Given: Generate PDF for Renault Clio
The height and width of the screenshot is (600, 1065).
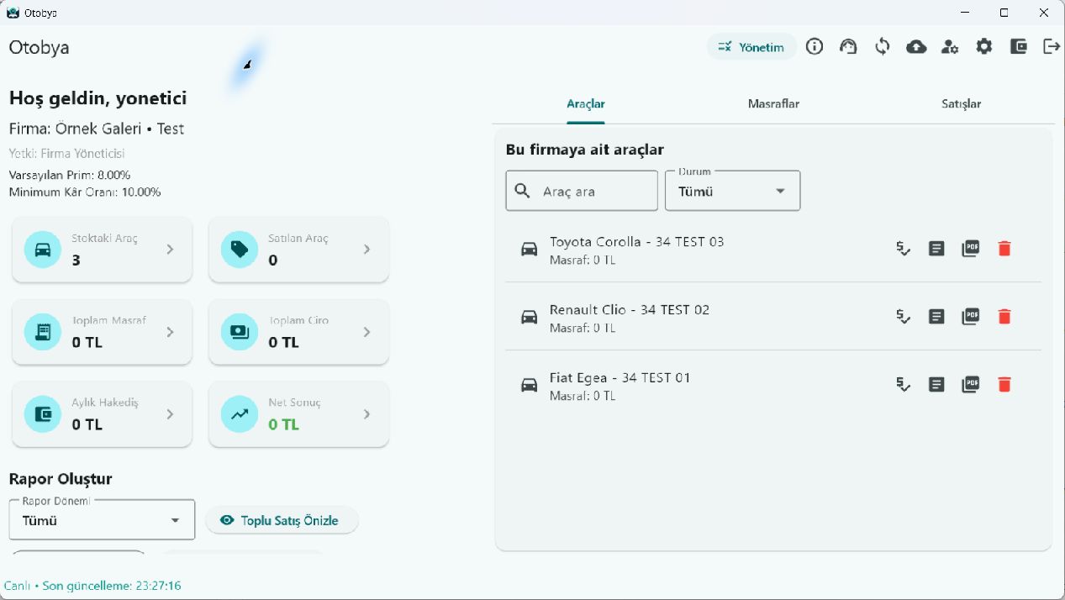Looking at the screenshot, I should coord(971,317).
